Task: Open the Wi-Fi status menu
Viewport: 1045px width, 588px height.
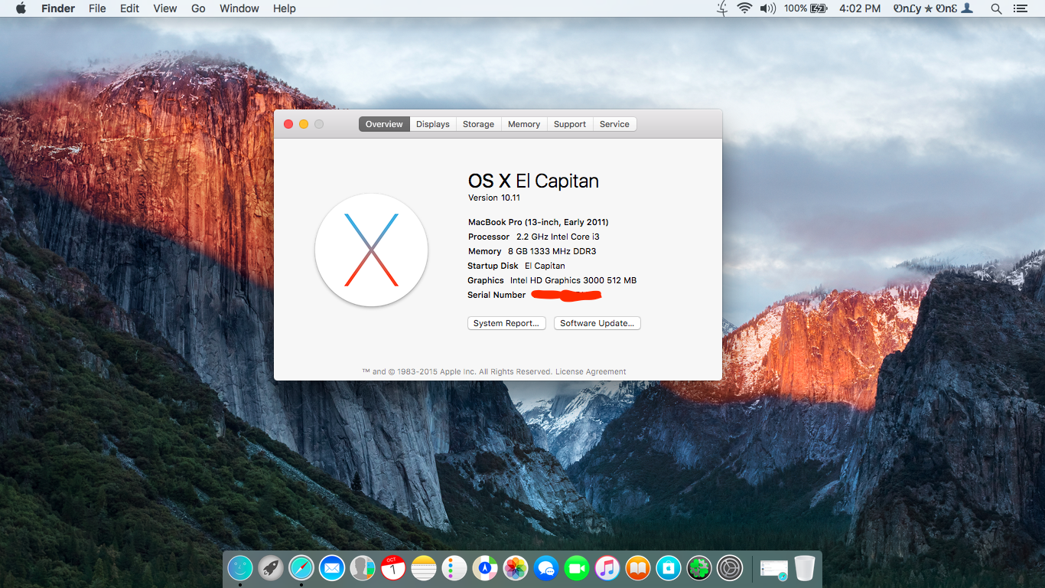Action: point(744,8)
